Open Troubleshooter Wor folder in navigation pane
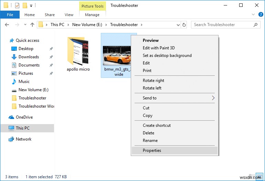The width and height of the screenshot is (265, 181). pyautogui.click(x=36, y=106)
